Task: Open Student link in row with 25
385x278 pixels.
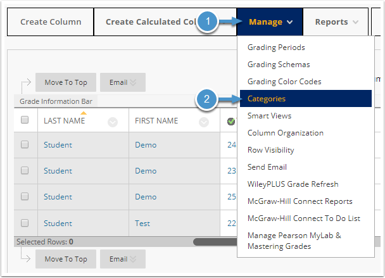Action: pyautogui.click(x=58, y=197)
